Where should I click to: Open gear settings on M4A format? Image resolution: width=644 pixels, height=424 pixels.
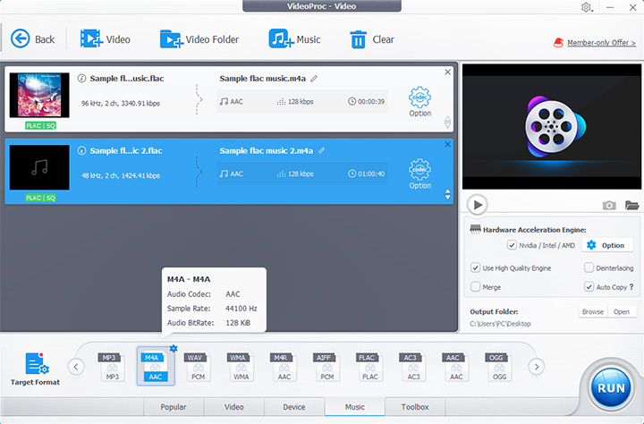pos(174,348)
